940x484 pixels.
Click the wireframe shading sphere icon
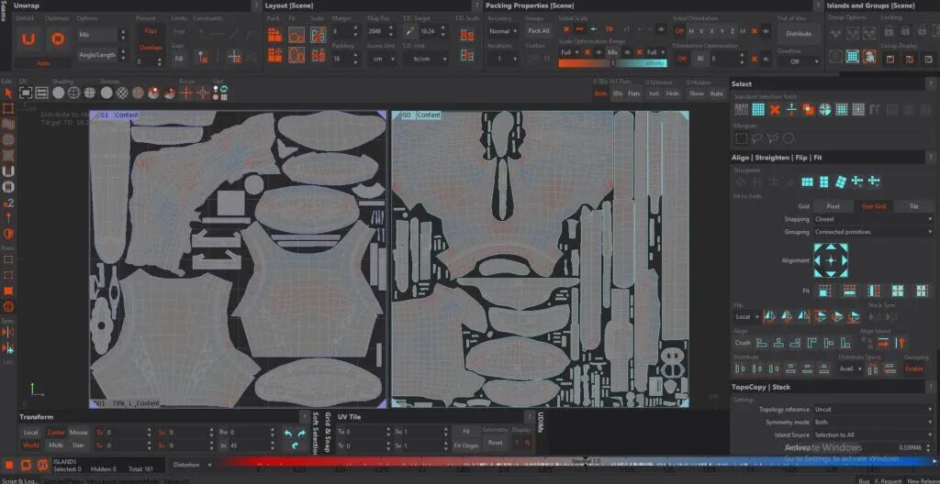click(x=73, y=93)
